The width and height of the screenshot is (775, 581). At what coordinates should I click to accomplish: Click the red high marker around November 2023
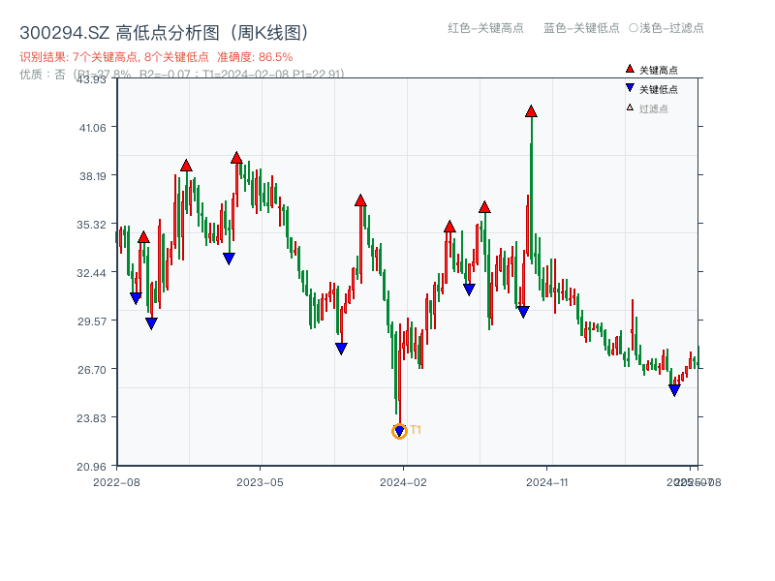click(360, 200)
